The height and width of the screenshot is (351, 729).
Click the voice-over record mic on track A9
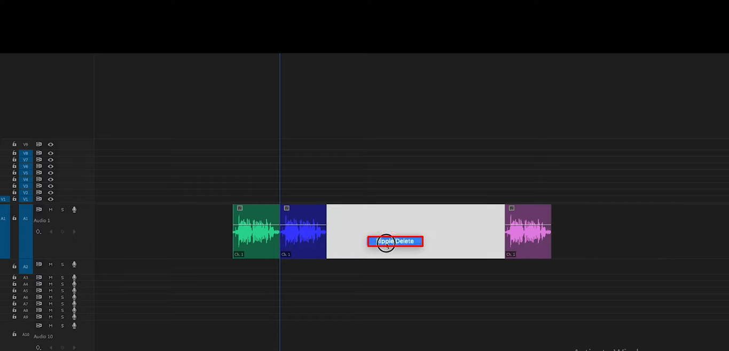click(74, 316)
